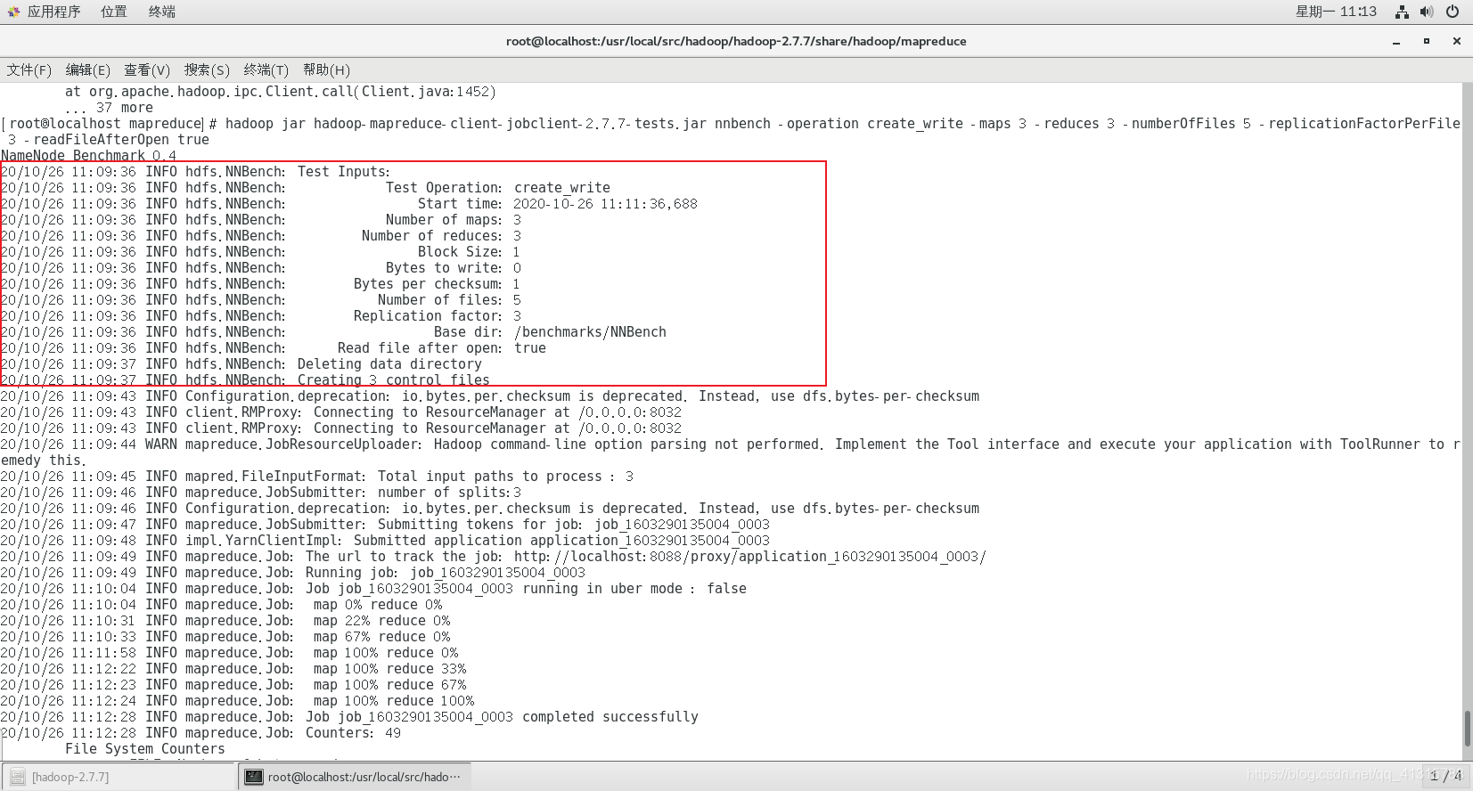Screen dimensions: 1473x791
Task: Click the network status icon
Action: [x=1402, y=12]
